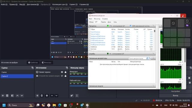Click the search handles icon in Связанные дескрипторы
Viewport: 192px width, 108px height.
pos(147,58)
